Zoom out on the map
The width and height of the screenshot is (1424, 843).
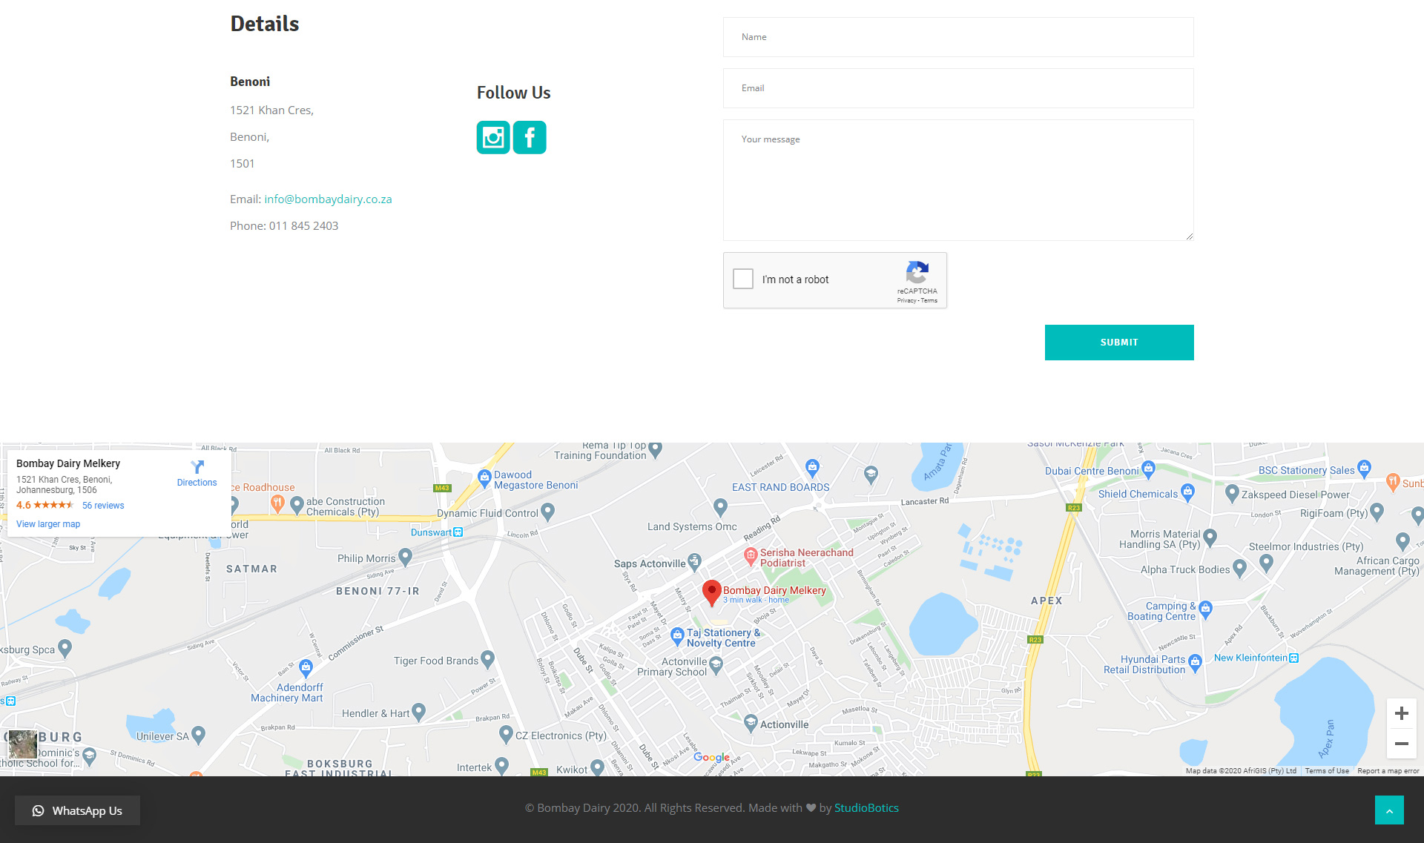(x=1401, y=744)
